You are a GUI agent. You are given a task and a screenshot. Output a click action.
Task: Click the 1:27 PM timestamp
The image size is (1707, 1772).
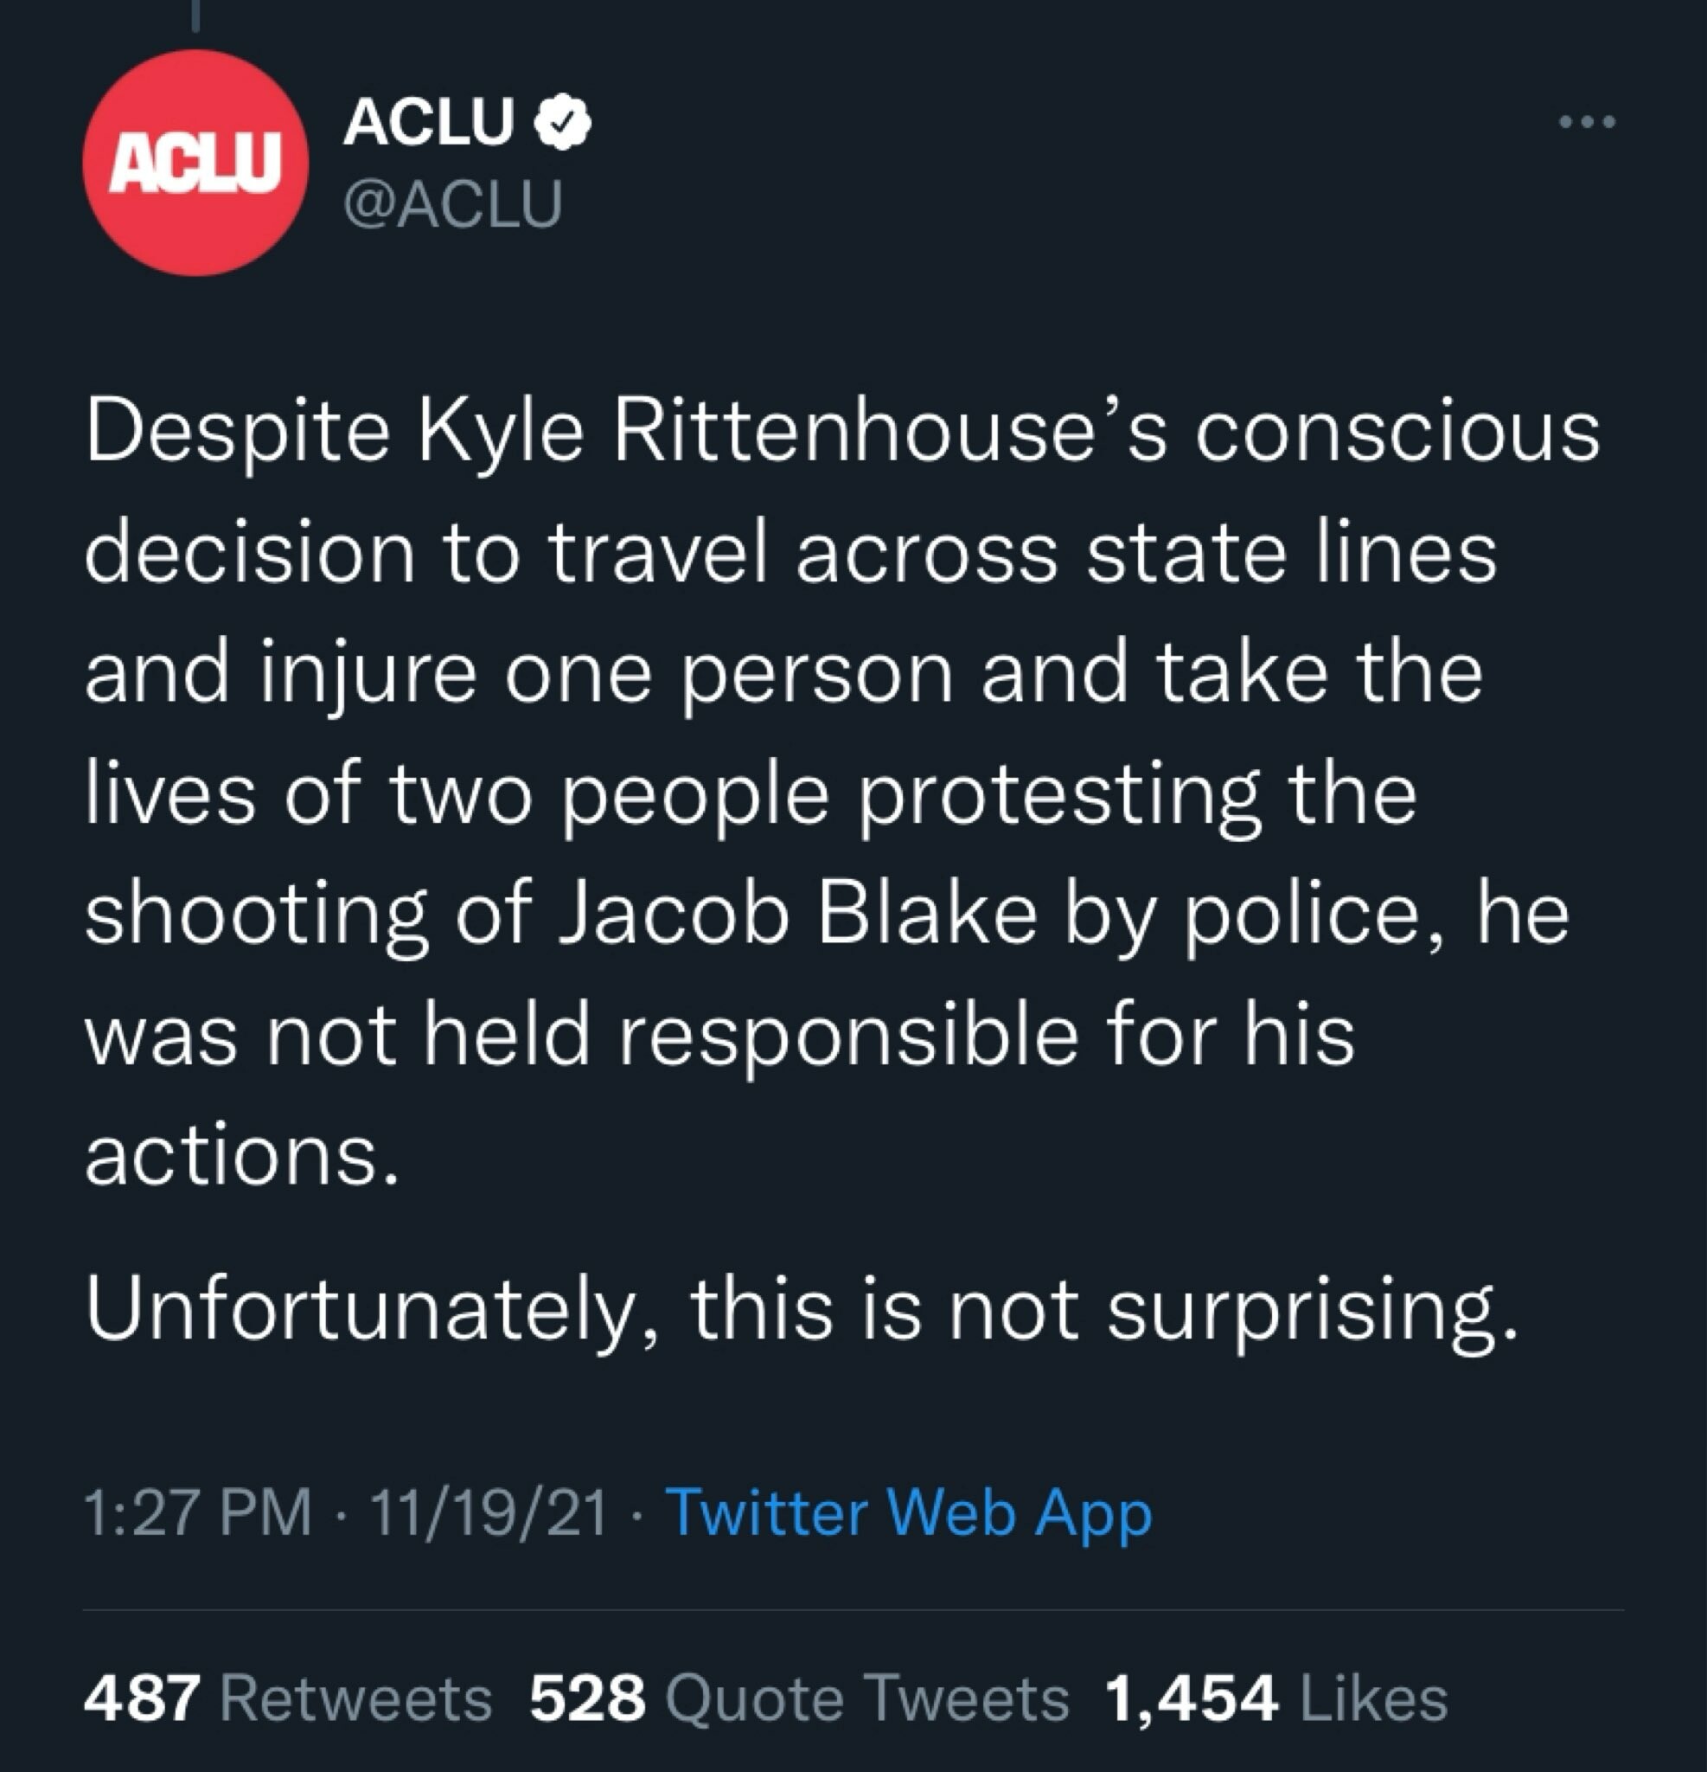[x=197, y=1512]
